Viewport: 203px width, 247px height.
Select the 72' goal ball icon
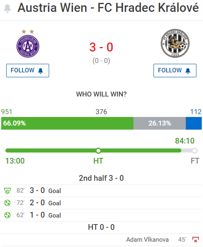click(x=7, y=203)
